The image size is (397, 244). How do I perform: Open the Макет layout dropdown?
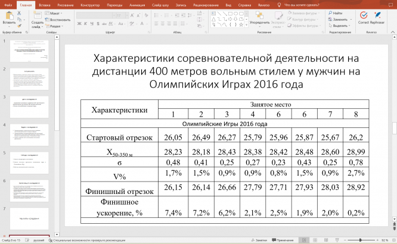click(x=54, y=13)
